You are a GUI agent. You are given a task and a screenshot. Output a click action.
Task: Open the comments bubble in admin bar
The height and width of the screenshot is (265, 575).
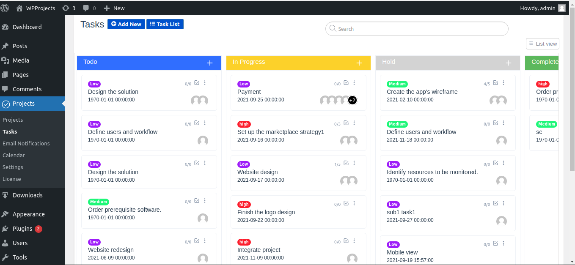click(89, 8)
